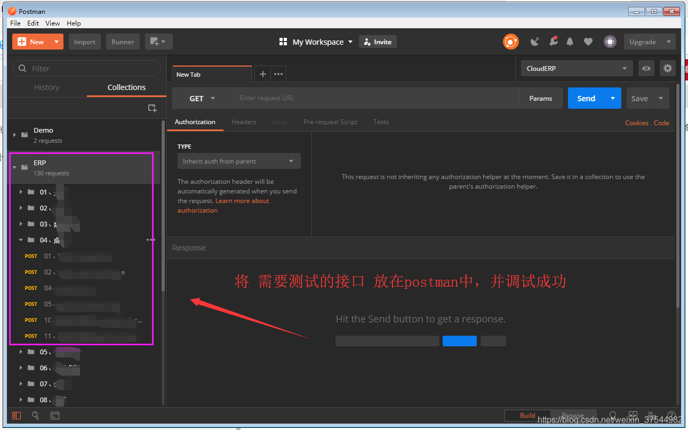Image resolution: width=688 pixels, height=430 pixels.
Task: Open the My Workspace dropdown
Action: coord(323,42)
